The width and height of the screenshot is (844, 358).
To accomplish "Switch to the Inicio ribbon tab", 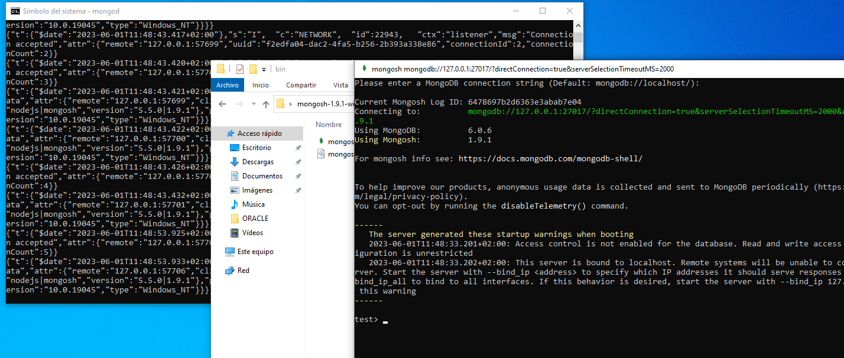I will (x=261, y=85).
